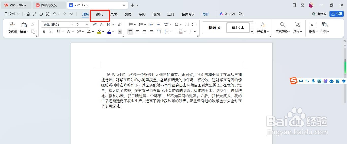Toggle Underline formatting
347x144 pixels.
pos(58,32)
